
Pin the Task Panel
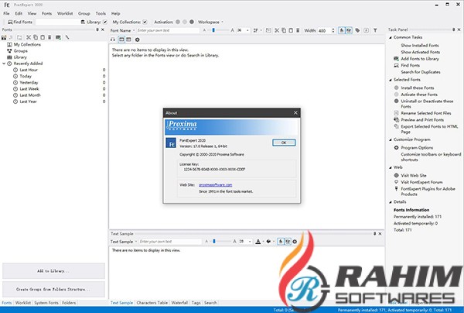coord(453,29)
